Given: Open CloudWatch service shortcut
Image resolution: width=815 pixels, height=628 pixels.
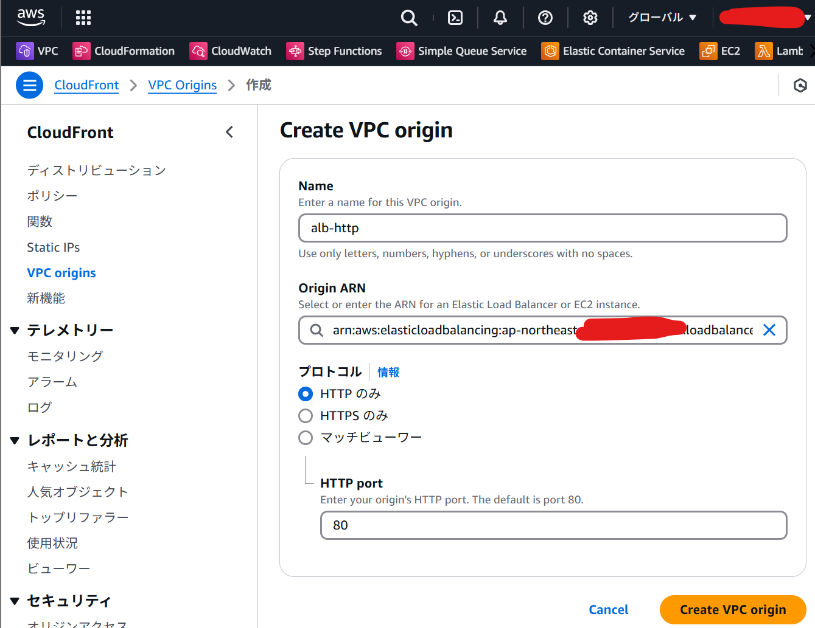Looking at the screenshot, I should click(231, 51).
